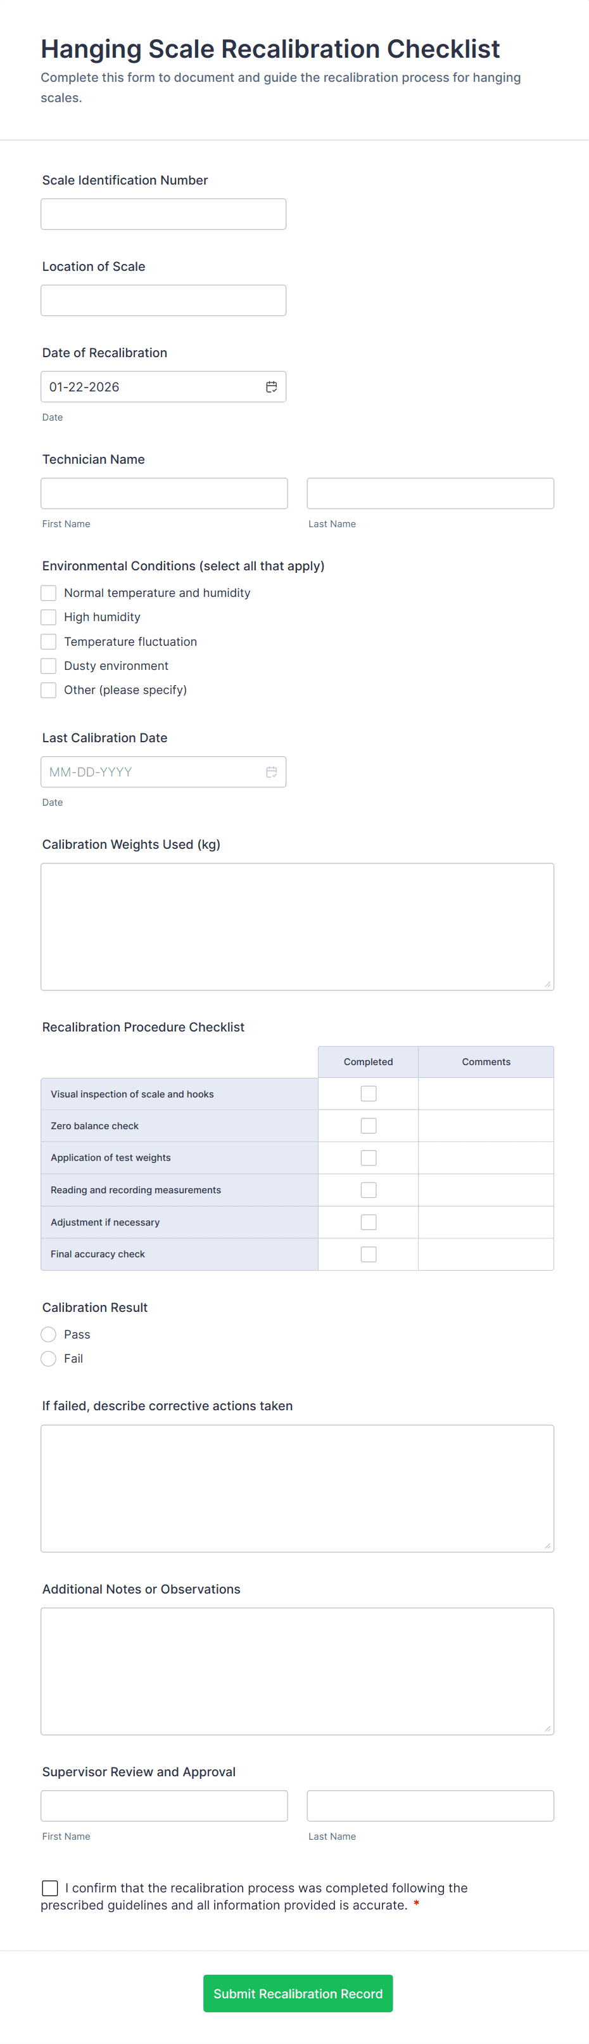Check the recalibration confirmation statement
Screen dimensions: 589x2044
point(50,1888)
